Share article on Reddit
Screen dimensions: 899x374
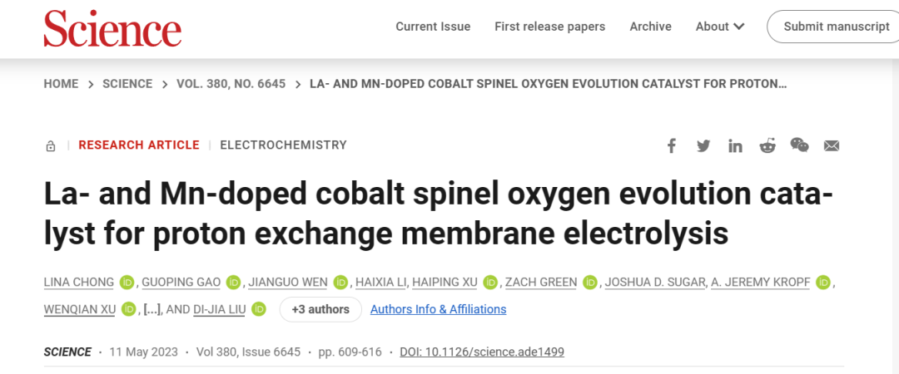[767, 146]
